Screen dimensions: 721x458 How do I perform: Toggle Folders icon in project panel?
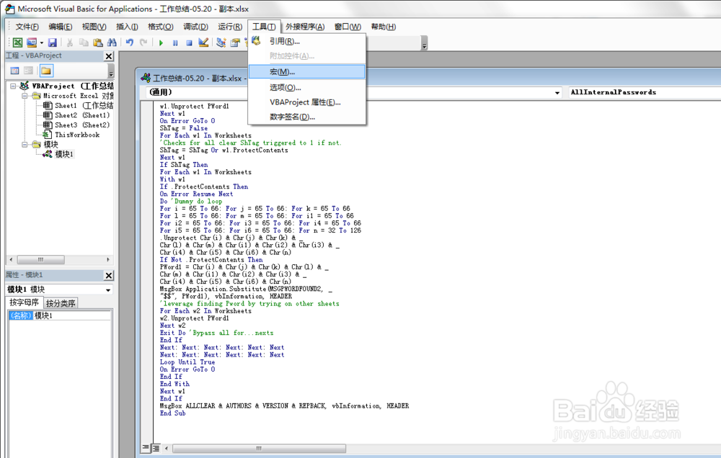click(46, 71)
